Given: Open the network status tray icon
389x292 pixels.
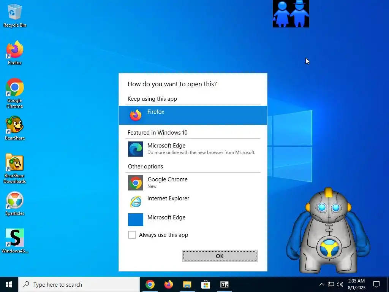Looking at the screenshot, I should [x=331, y=284].
